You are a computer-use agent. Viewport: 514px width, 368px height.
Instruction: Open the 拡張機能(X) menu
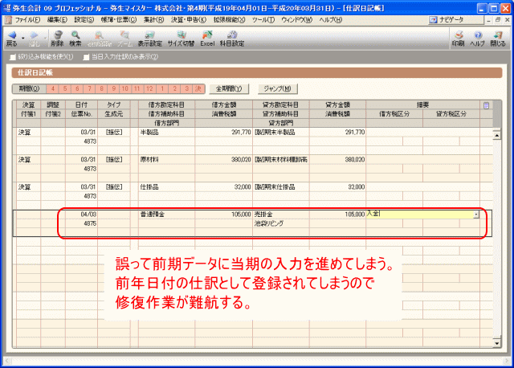click(x=229, y=20)
